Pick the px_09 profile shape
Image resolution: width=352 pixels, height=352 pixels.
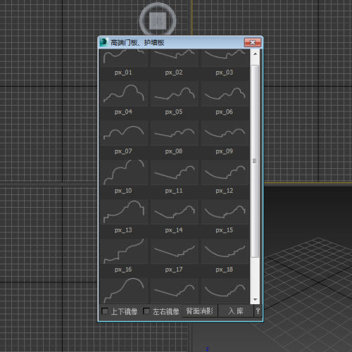pyautogui.click(x=225, y=133)
